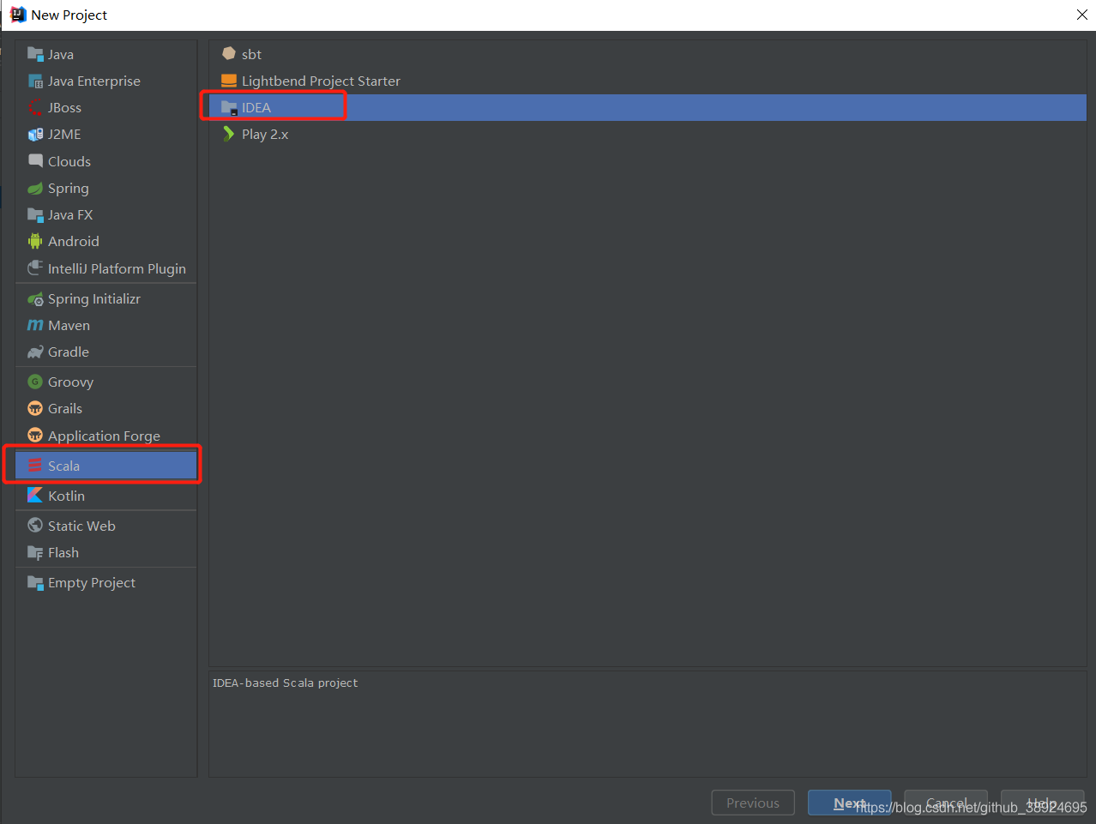
Task: Click the Flash folder icon
Action: (x=35, y=552)
